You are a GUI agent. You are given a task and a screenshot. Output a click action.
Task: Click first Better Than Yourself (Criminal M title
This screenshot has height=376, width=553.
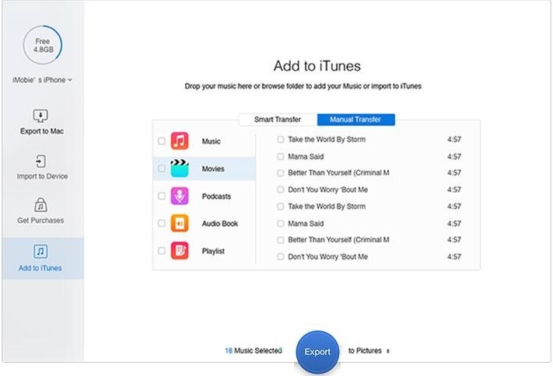(x=338, y=172)
